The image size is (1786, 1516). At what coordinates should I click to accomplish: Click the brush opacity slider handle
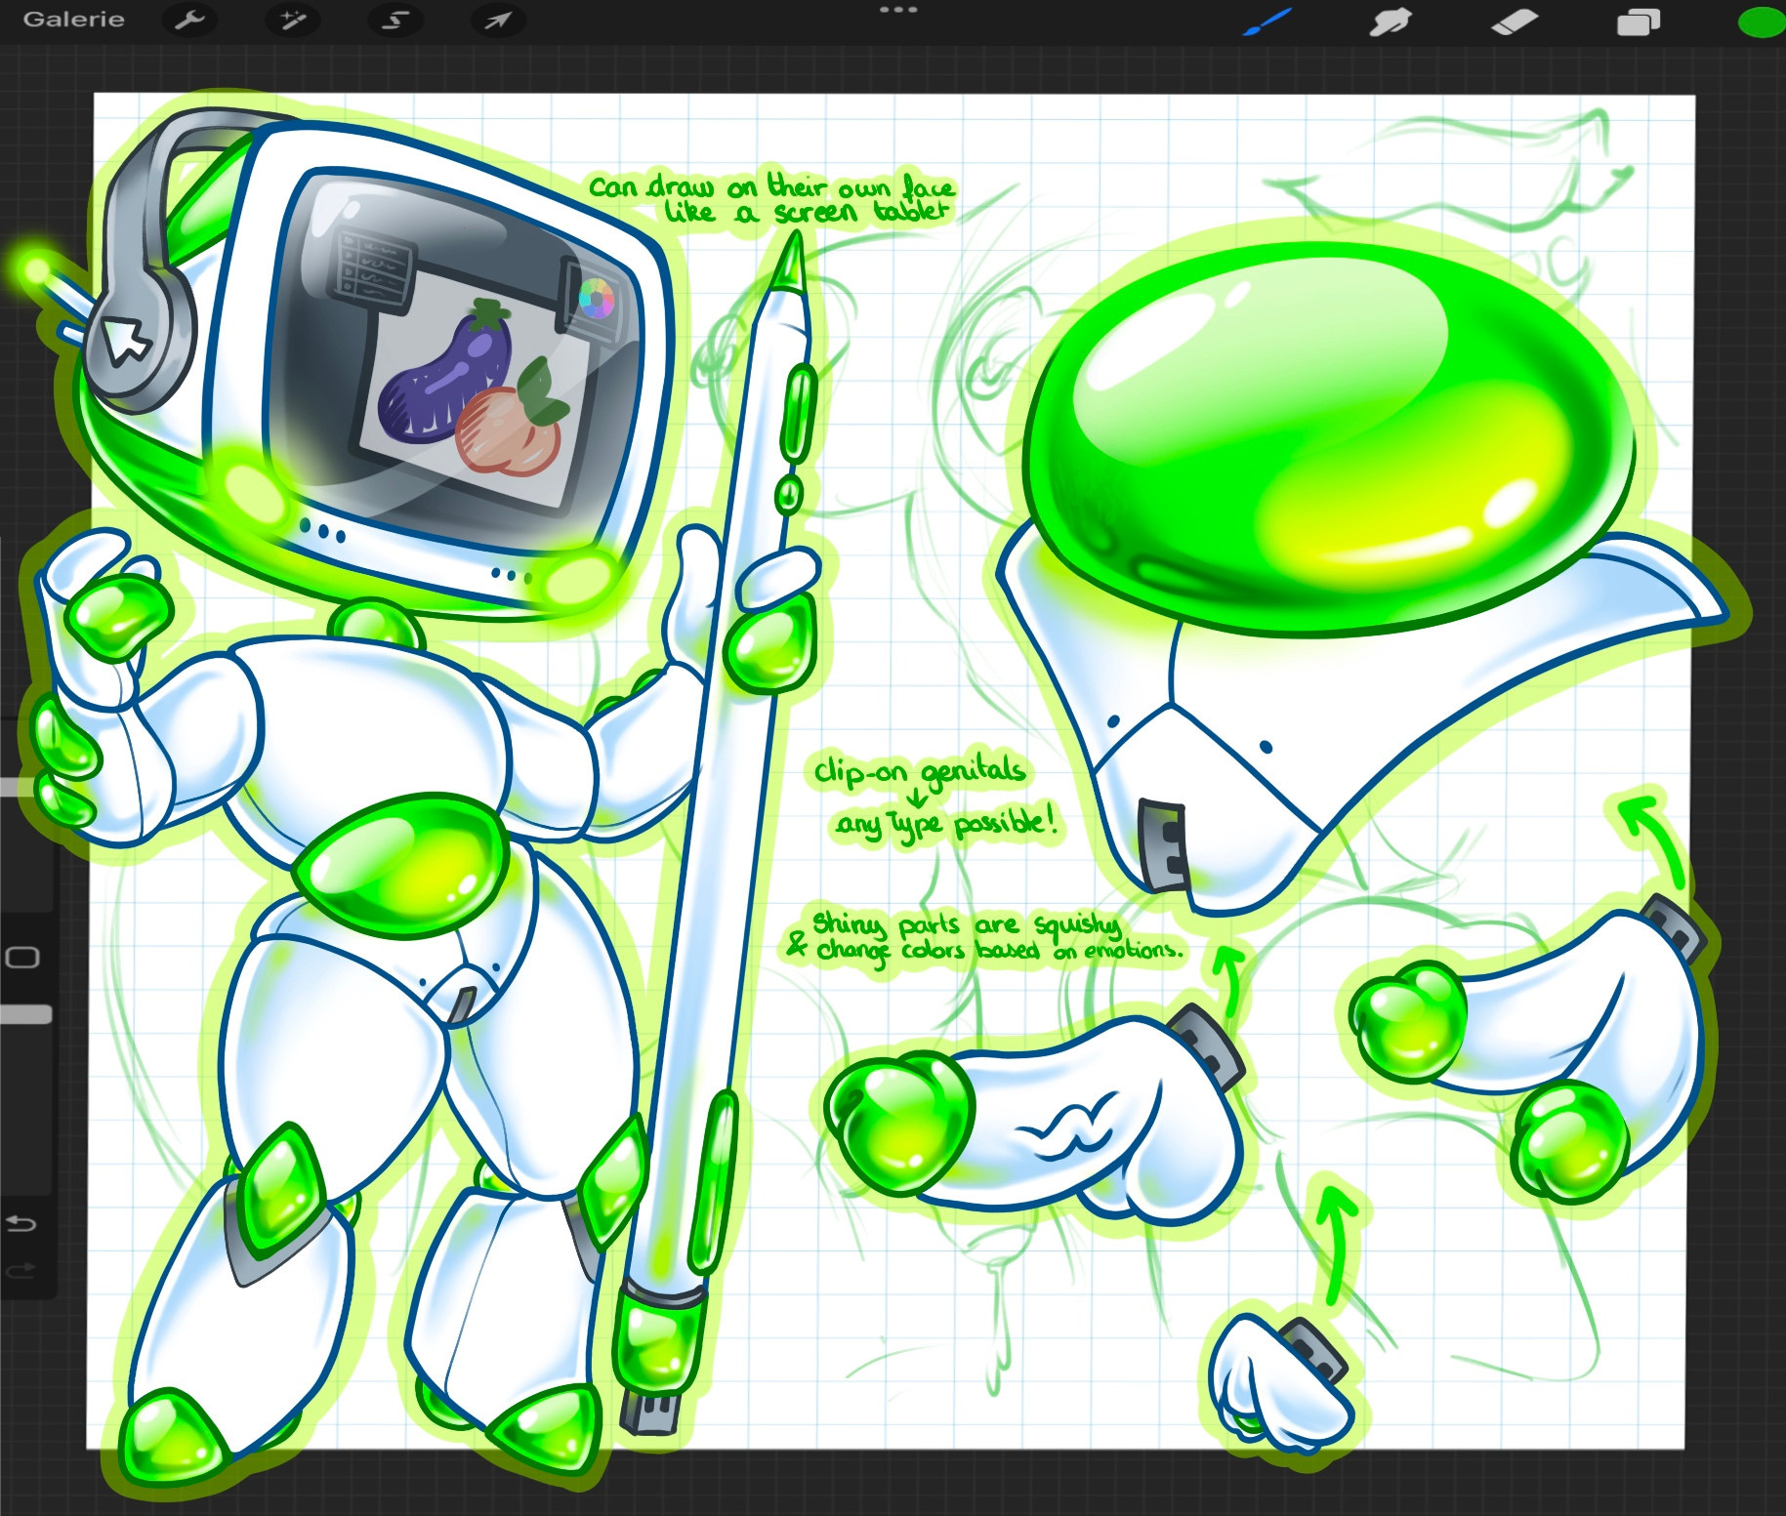24,1015
